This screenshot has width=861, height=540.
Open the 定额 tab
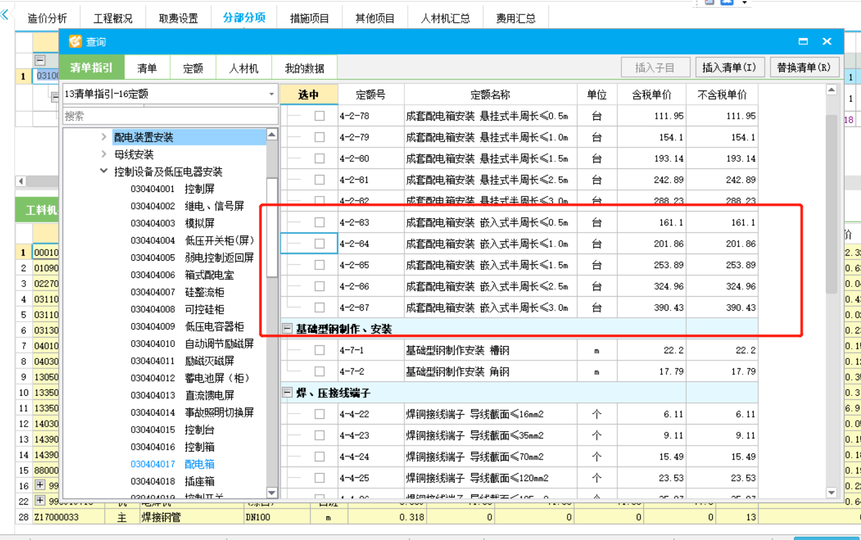(x=193, y=68)
